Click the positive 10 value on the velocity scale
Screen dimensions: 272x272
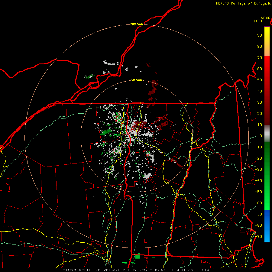coord(260,125)
